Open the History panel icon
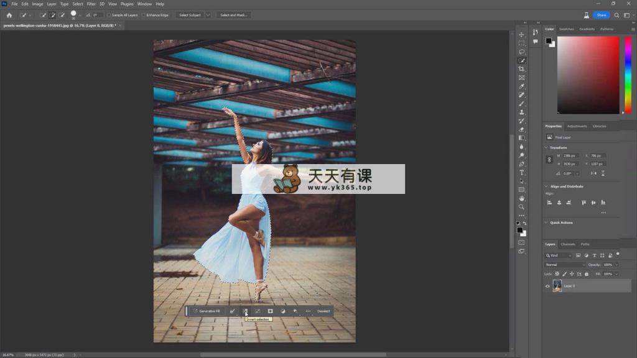This screenshot has width=637, height=358. coord(536,32)
